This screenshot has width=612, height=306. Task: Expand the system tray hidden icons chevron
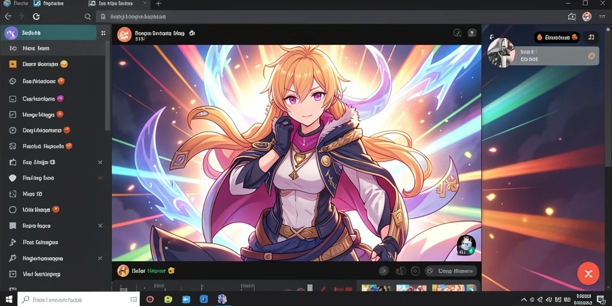pos(524,299)
